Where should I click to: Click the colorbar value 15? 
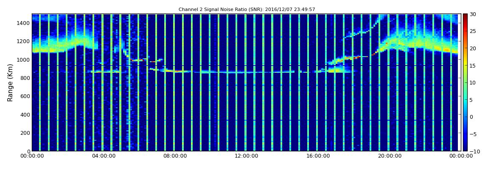pos(473,66)
